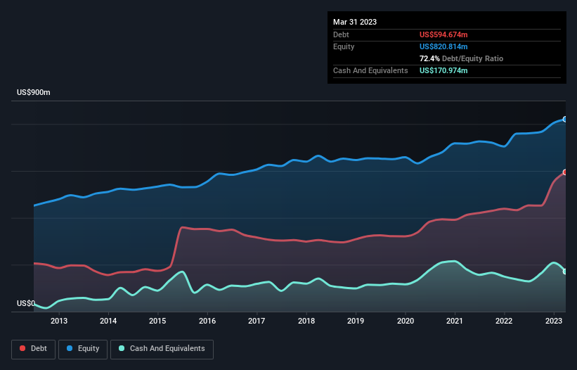Click the 2015 x-axis label
The image size is (577, 370).
[x=157, y=321]
